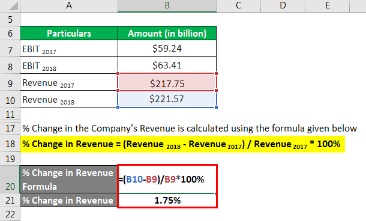Select row 5 header
The image size is (366, 221).
point(10,19)
